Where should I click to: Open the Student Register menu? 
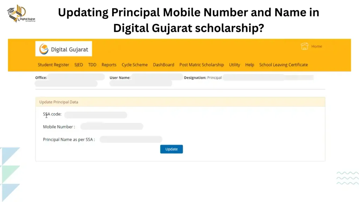pyautogui.click(x=54, y=65)
